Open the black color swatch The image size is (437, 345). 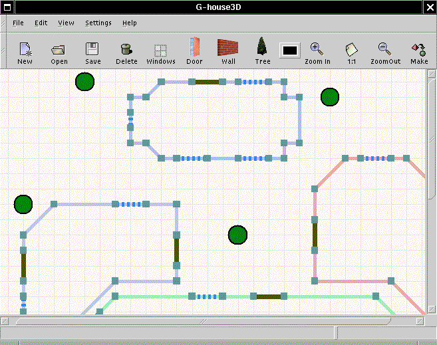coord(290,50)
